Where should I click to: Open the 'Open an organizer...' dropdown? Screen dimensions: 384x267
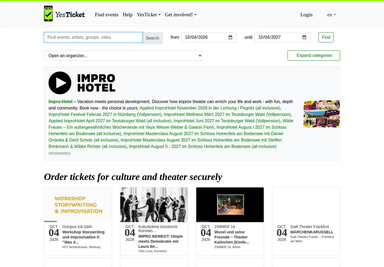click(x=123, y=56)
